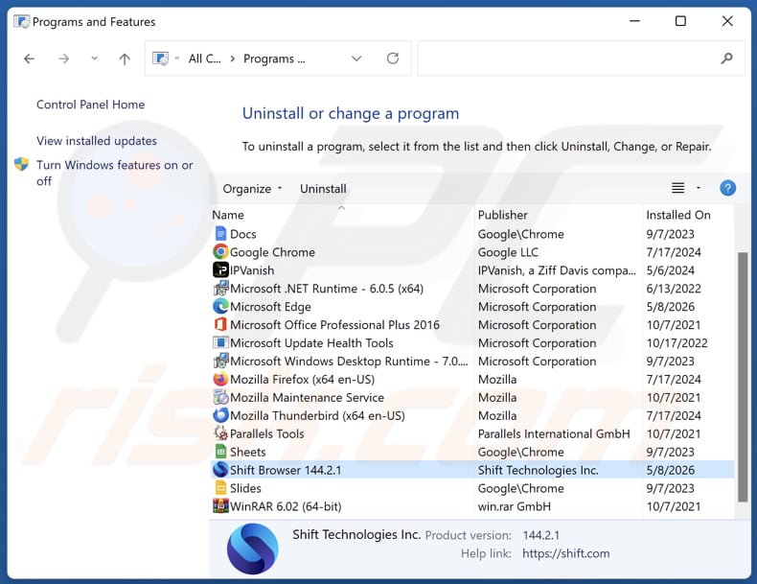Open Turn Windows features on or off
Viewport: 757px width, 584px height.
114,173
